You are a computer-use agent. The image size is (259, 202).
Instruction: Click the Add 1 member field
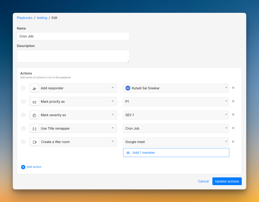point(176,153)
